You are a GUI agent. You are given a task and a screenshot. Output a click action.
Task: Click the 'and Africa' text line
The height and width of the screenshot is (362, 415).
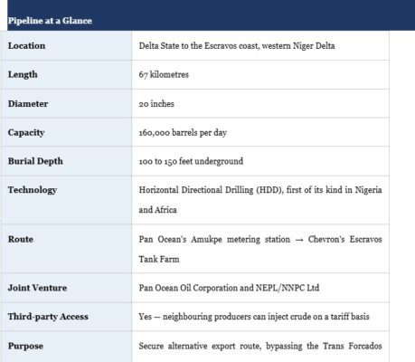[x=157, y=210]
